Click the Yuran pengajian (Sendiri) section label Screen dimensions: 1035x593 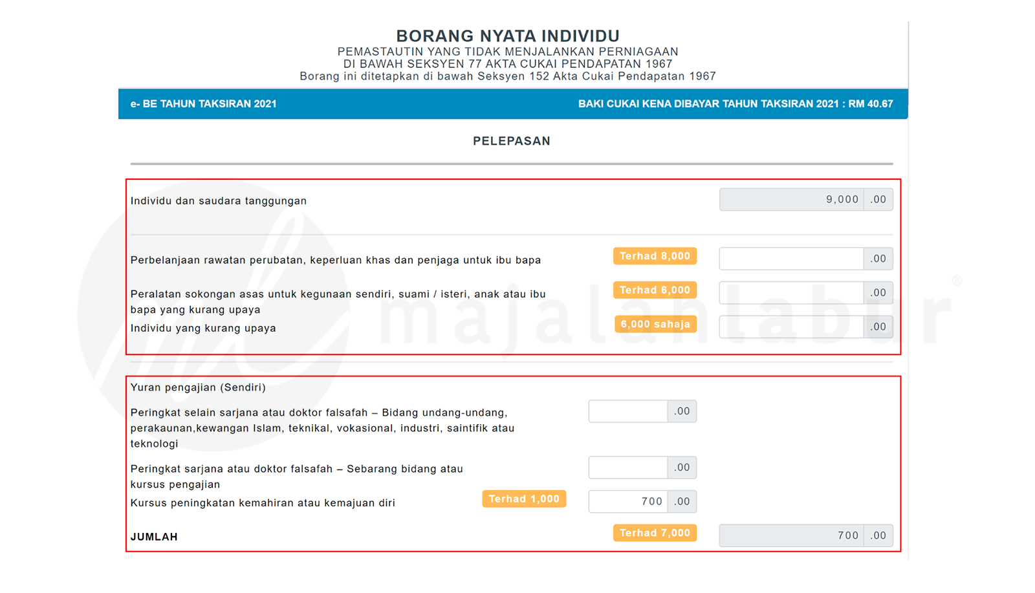[x=198, y=387]
